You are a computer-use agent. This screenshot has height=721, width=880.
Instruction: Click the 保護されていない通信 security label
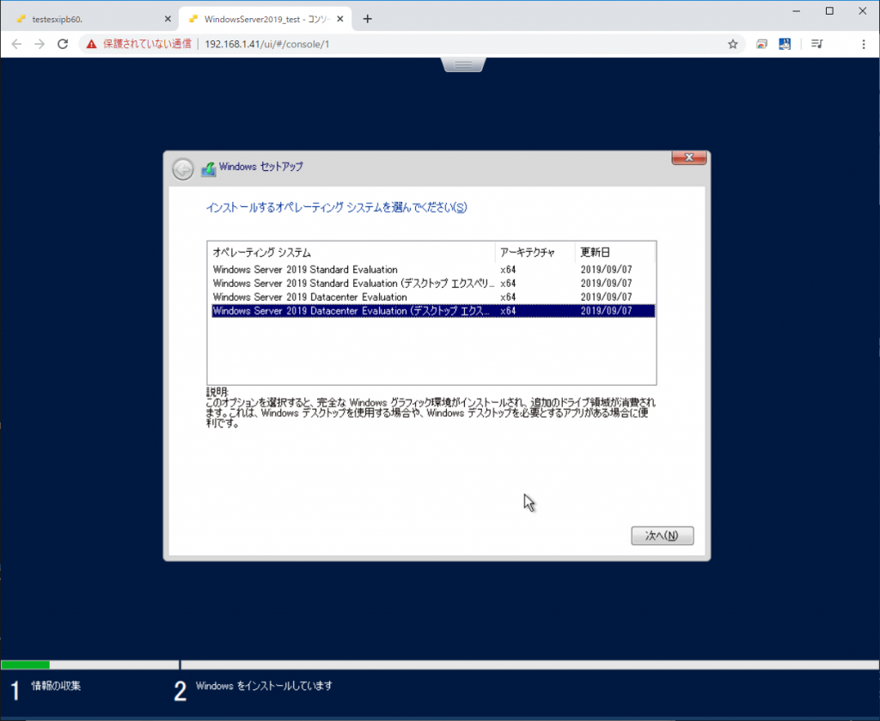[x=147, y=44]
